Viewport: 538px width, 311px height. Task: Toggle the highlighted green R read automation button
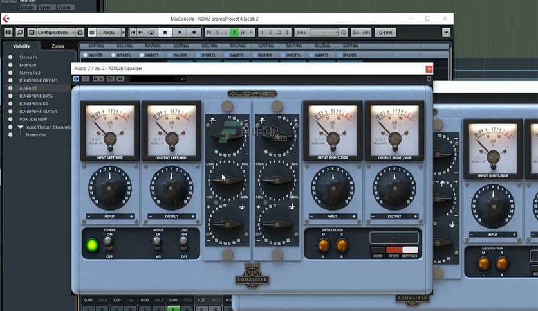pyautogui.click(x=234, y=32)
